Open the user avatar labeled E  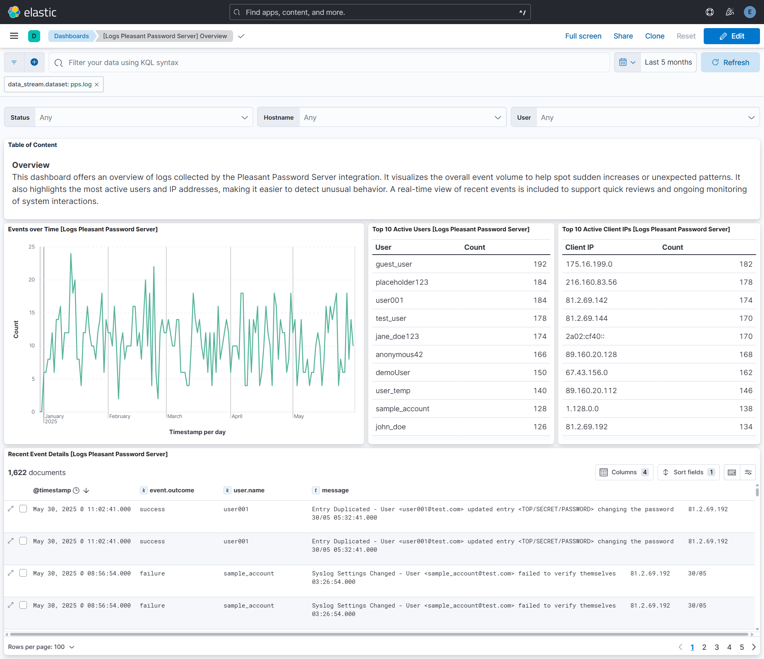pos(750,12)
